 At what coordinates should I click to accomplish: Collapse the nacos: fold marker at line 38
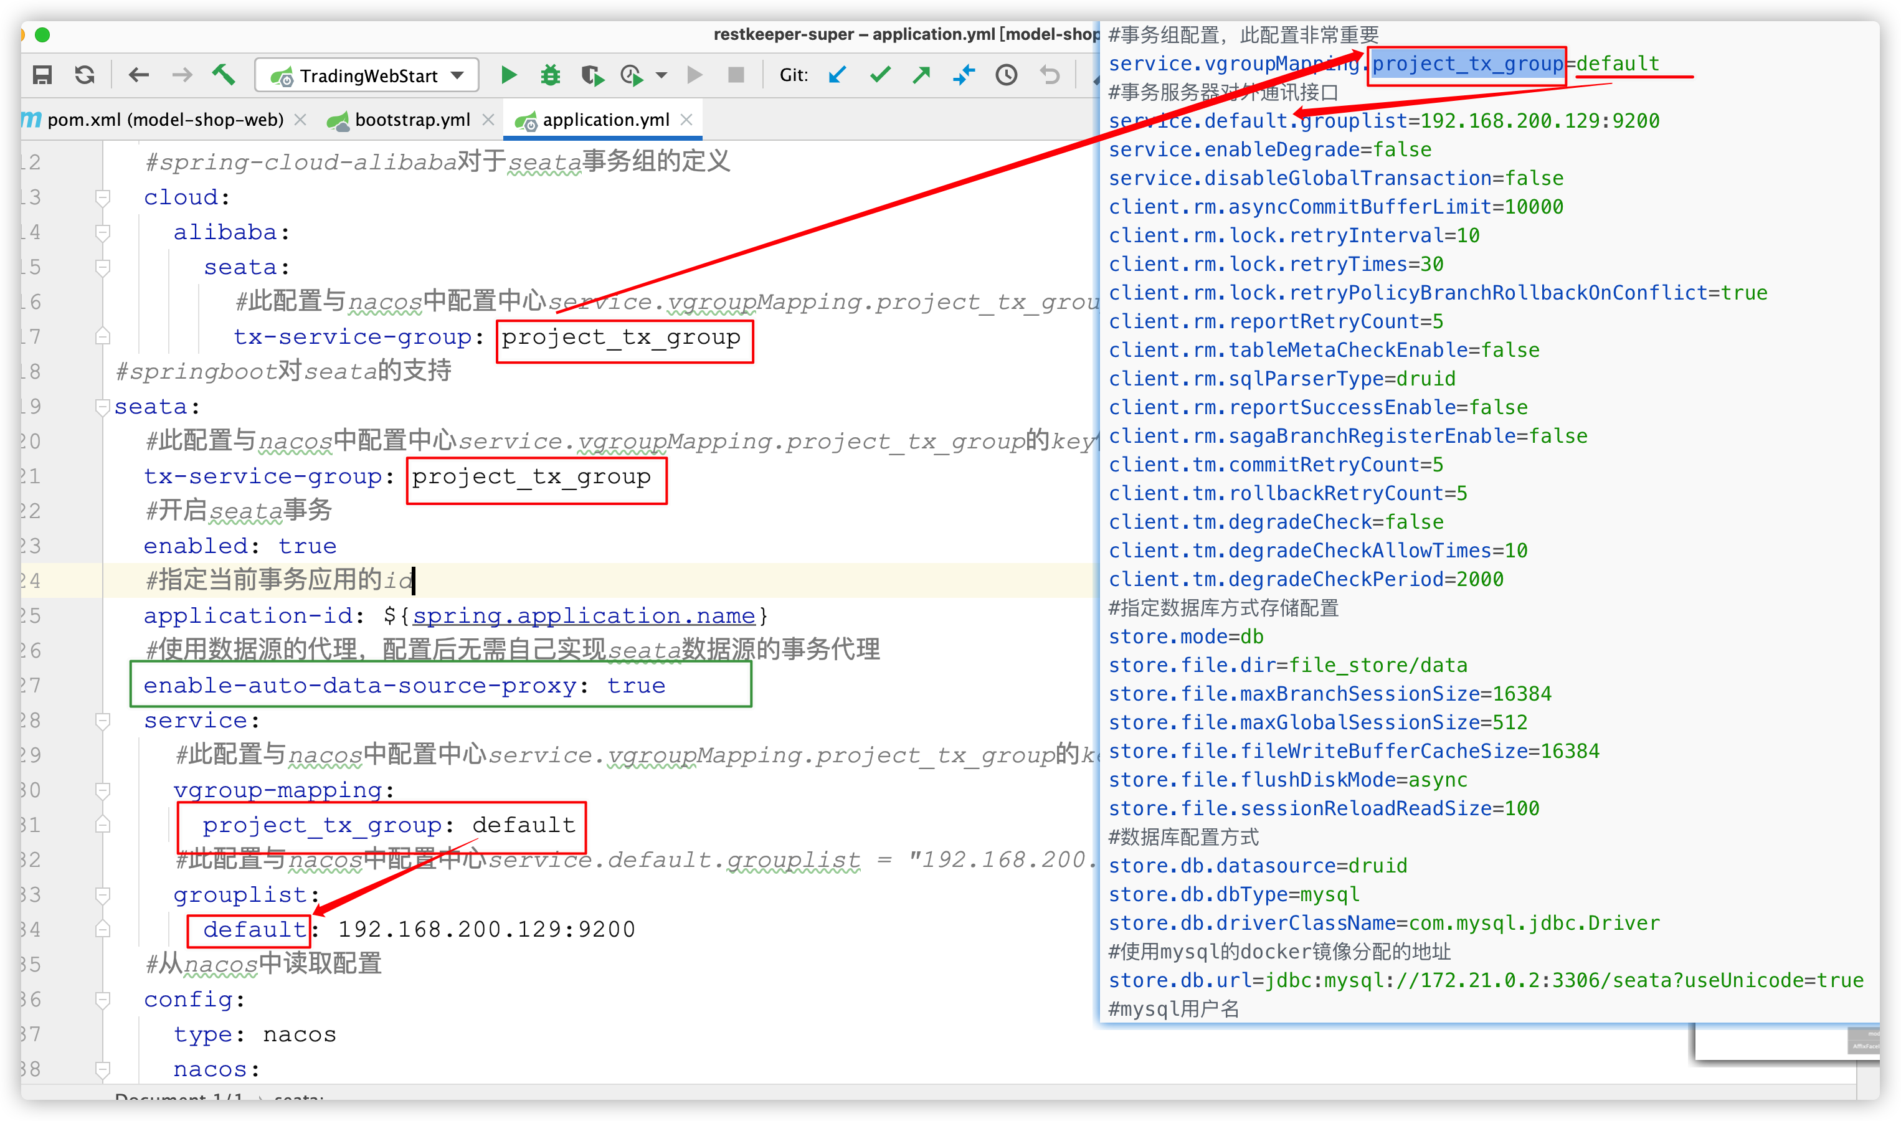pos(103,1070)
